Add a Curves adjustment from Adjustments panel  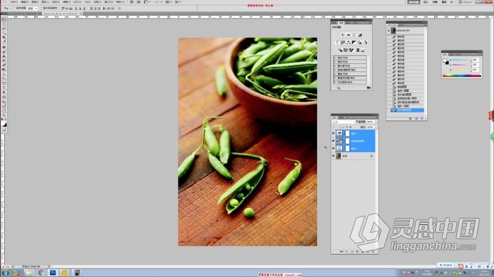pos(354,35)
